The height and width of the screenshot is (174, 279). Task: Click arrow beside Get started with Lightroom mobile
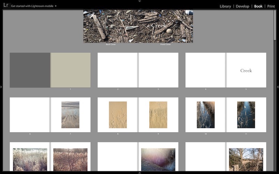(x=56, y=6)
